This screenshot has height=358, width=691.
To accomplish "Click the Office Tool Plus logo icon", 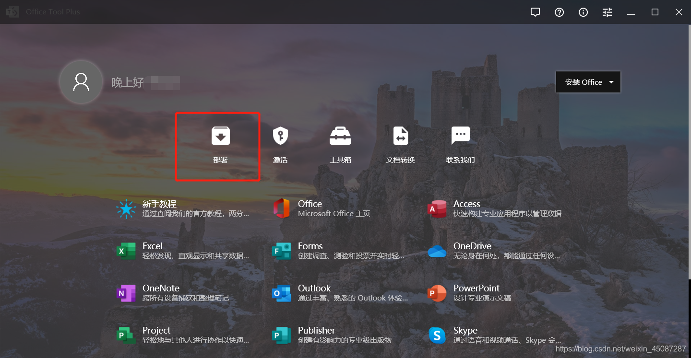I will click(12, 12).
